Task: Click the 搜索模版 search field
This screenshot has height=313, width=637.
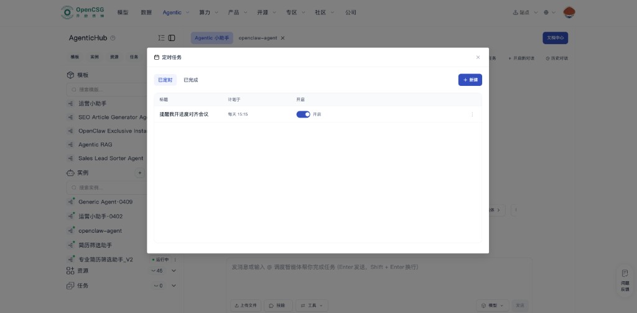Action: tap(107, 90)
